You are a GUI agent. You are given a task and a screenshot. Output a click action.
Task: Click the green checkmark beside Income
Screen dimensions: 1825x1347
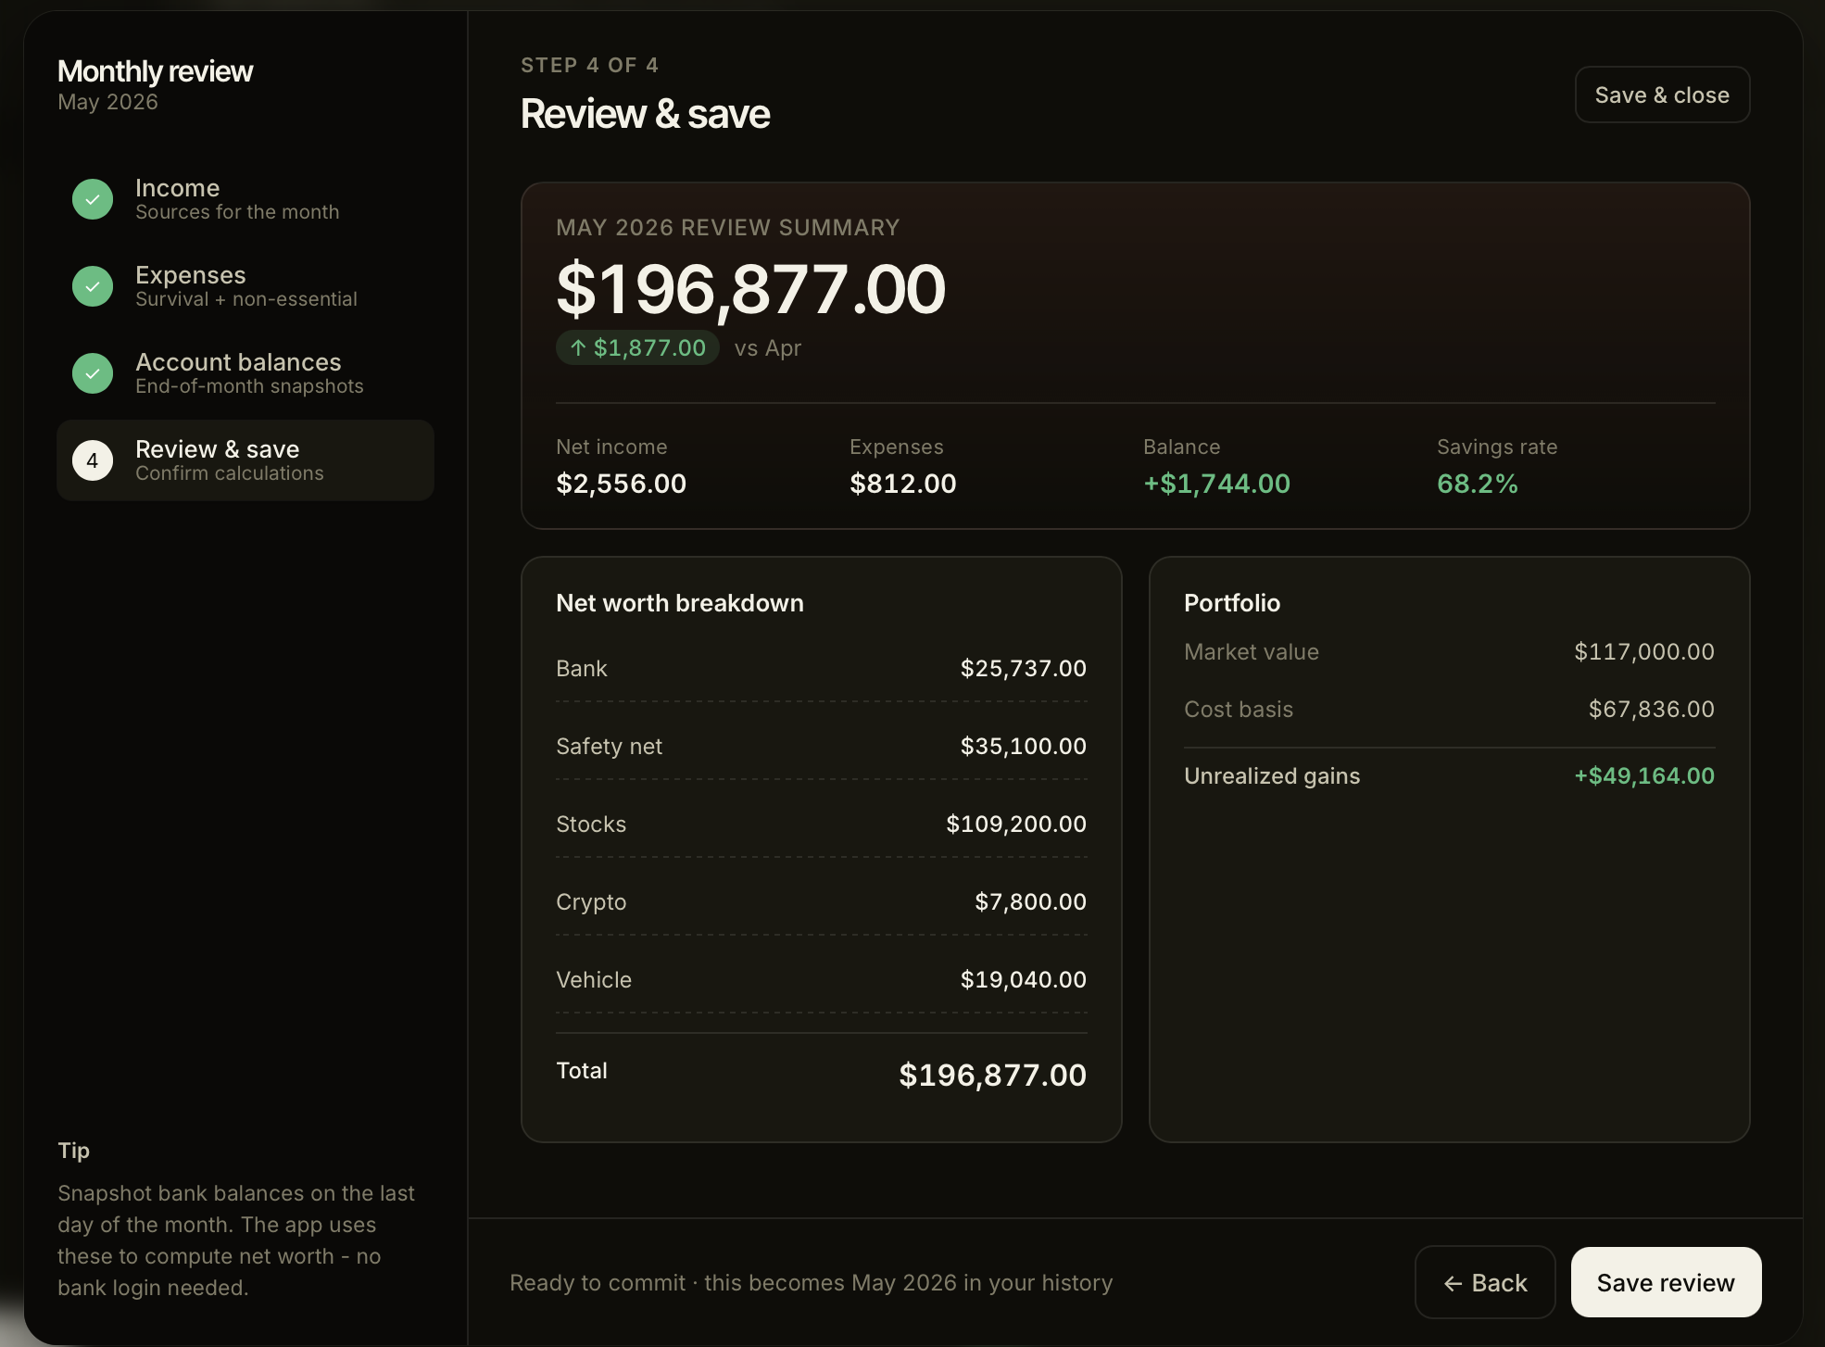pyautogui.click(x=93, y=199)
